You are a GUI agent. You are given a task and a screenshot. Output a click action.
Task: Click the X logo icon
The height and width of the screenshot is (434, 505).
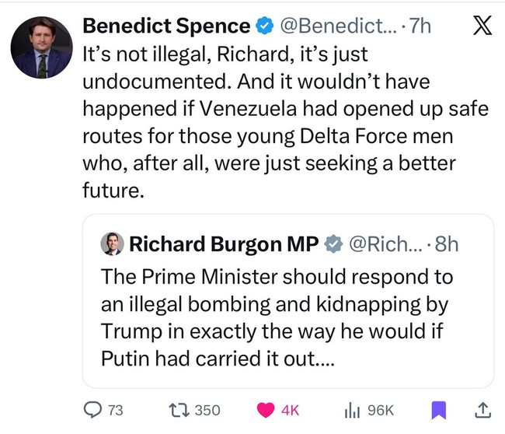[x=482, y=26]
